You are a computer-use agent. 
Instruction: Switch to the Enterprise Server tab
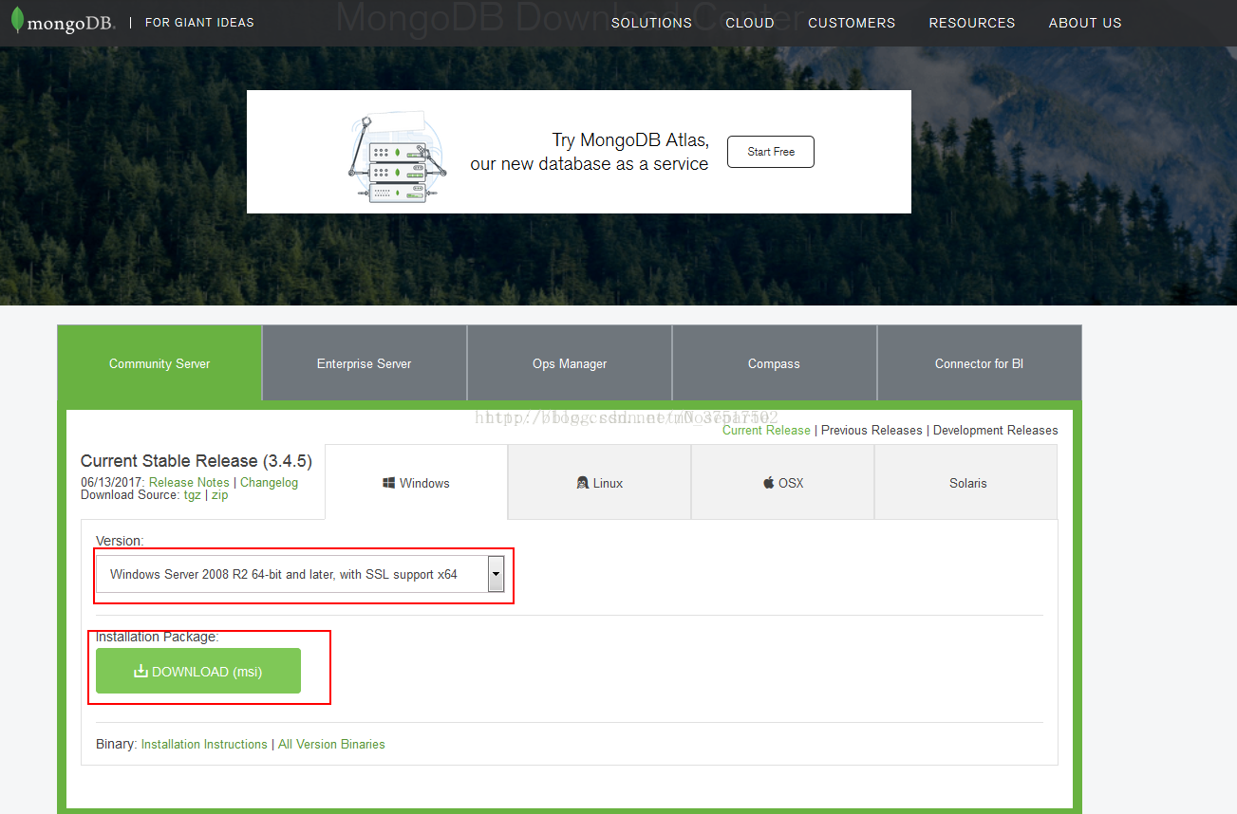click(x=365, y=363)
